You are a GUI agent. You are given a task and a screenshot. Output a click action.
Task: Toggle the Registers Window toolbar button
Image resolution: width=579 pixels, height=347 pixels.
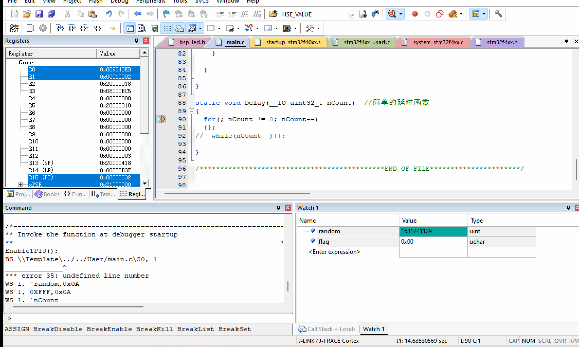[x=167, y=28]
